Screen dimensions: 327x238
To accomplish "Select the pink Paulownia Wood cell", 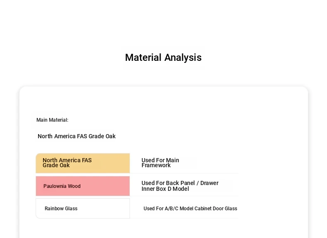I will coord(83,186).
